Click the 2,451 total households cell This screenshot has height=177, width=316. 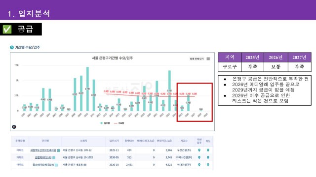tap(129, 165)
